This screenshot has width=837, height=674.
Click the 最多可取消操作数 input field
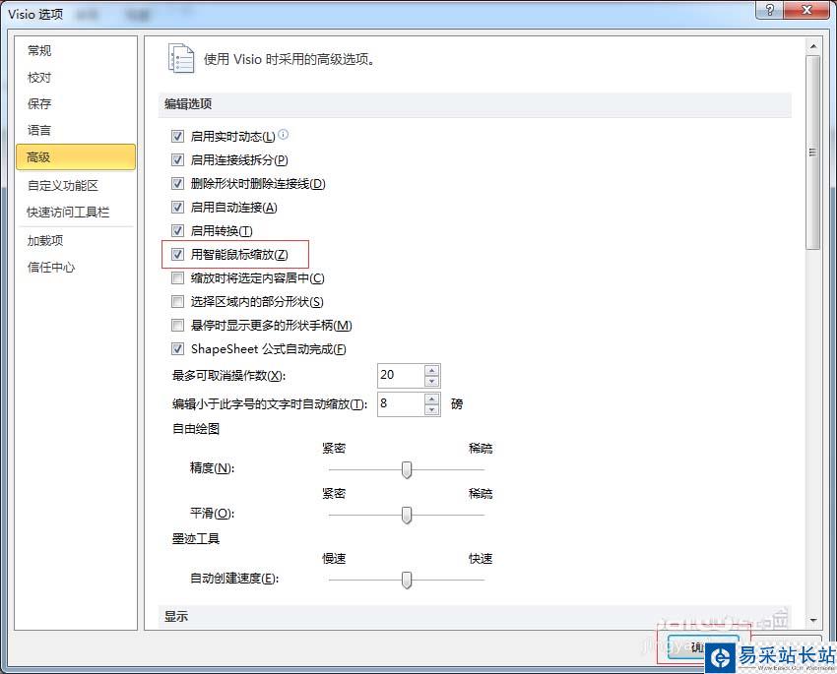point(402,376)
